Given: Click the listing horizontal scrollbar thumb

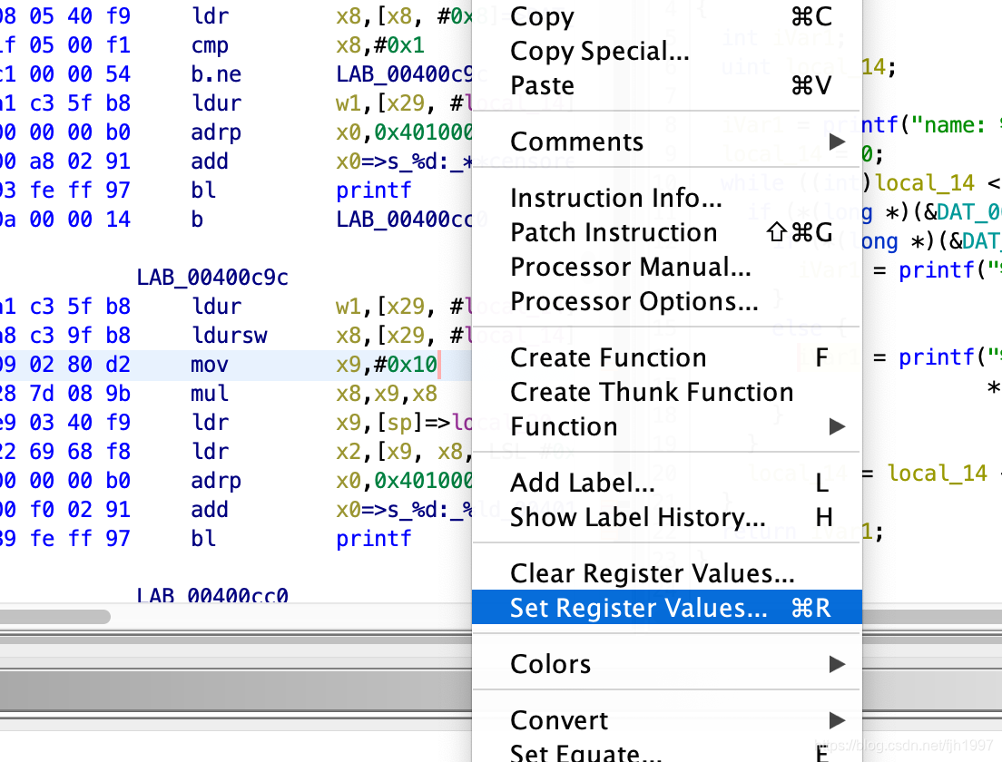Looking at the screenshot, I should 55,616.
